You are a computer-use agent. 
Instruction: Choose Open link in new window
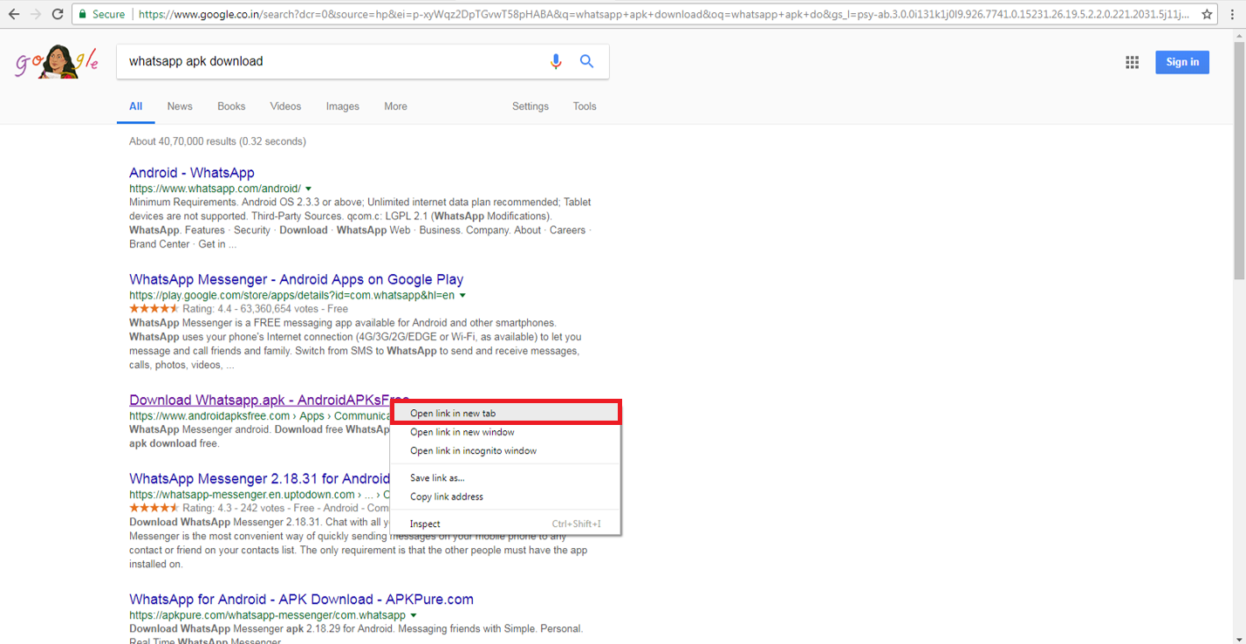point(505,432)
